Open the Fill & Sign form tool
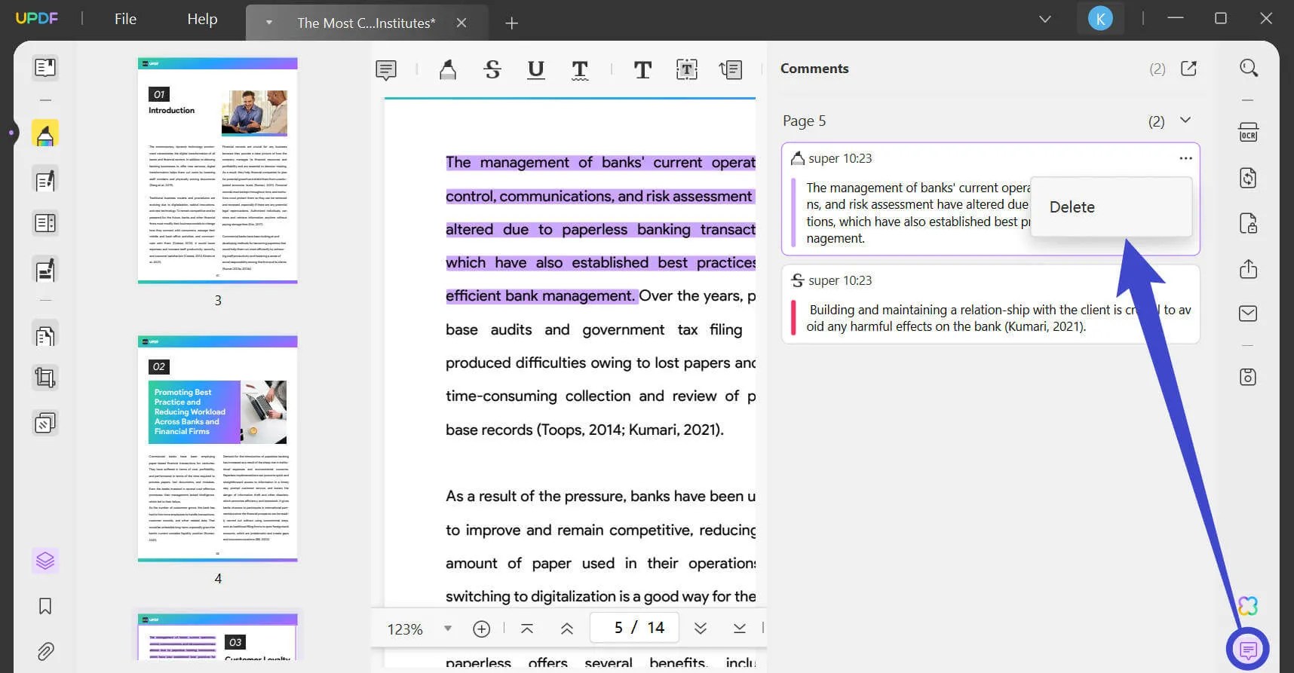 click(45, 270)
